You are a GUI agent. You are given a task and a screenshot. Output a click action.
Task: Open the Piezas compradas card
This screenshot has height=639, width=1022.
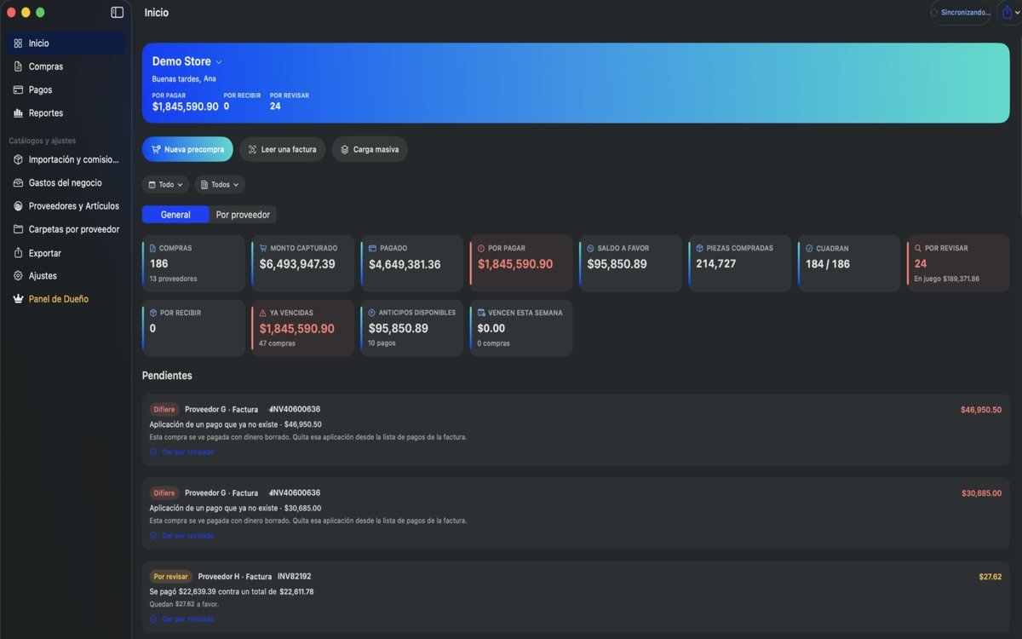point(740,264)
